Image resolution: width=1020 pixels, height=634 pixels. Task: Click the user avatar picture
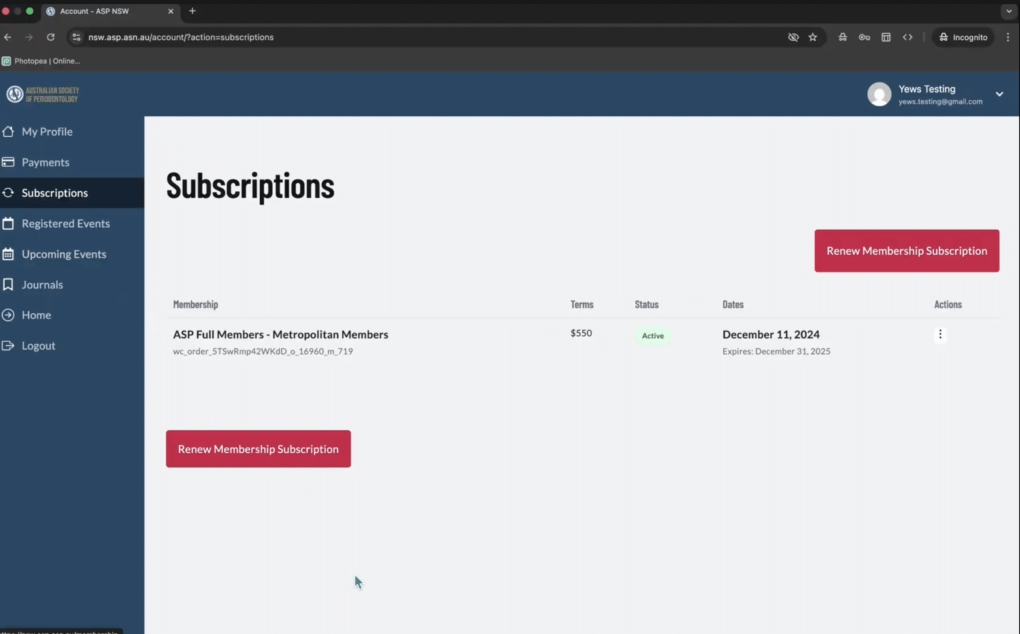click(x=879, y=94)
